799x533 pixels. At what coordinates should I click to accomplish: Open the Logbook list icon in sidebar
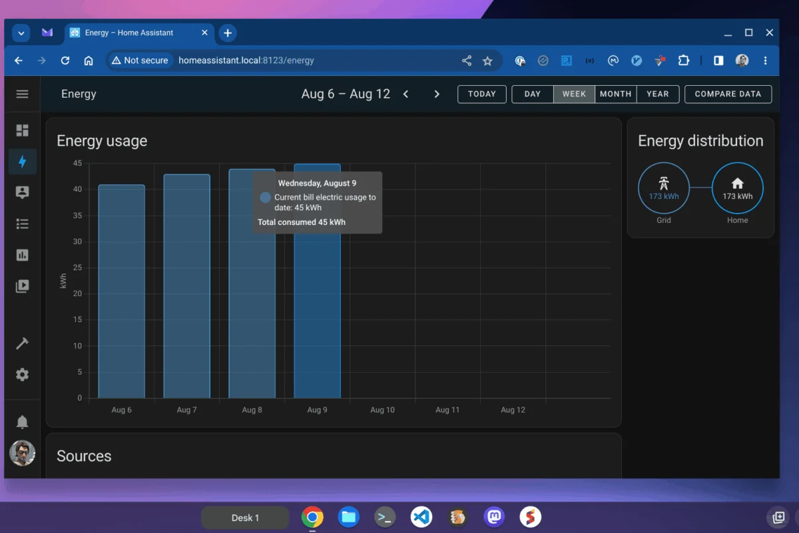(22, 224)
